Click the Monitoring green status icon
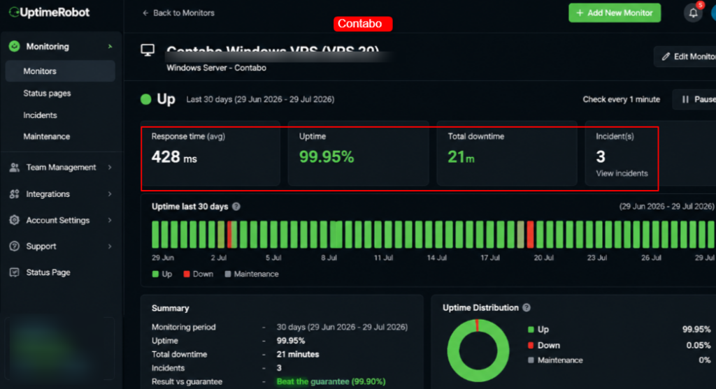The width and height of the screenshot is (716, 389). (15, 46)
